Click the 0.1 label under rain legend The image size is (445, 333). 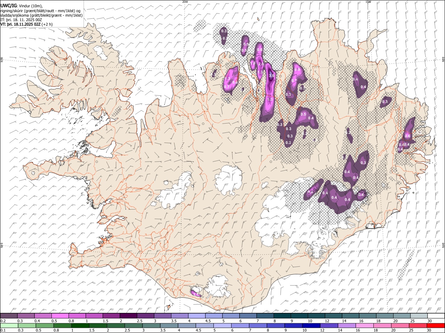(x=2, y=331)
